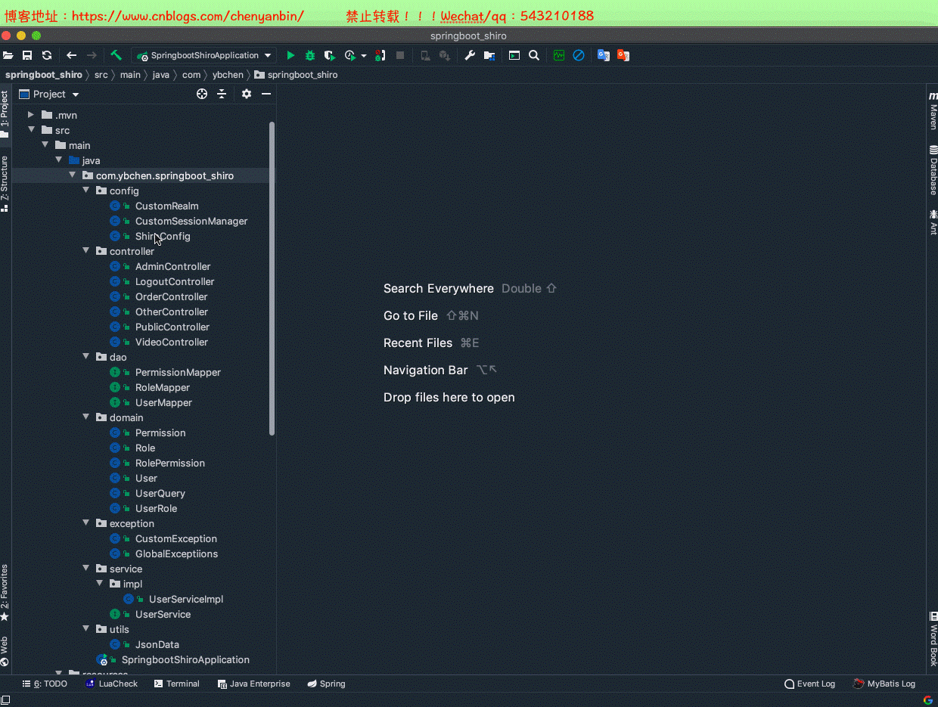Open the Terminal tab at the bottom

(x=177, y=684)
